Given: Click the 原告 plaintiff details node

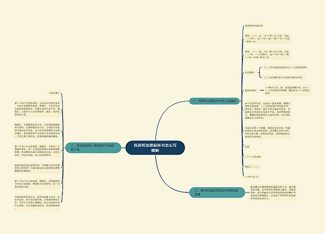Looking at the screenshot, I should coord(267,38).
